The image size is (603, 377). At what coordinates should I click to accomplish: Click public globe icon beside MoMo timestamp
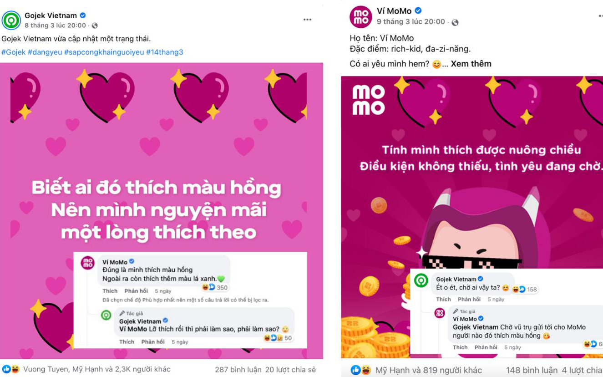click(455, 22)
